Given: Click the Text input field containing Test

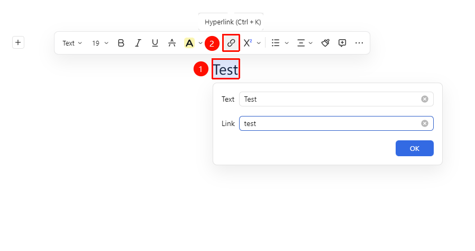Looking at the screenshot, I should click(336, 99).
